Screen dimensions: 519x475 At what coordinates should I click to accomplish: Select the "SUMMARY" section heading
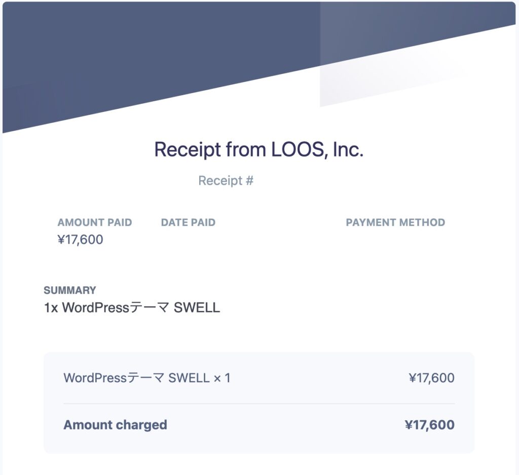click(70, 290)
